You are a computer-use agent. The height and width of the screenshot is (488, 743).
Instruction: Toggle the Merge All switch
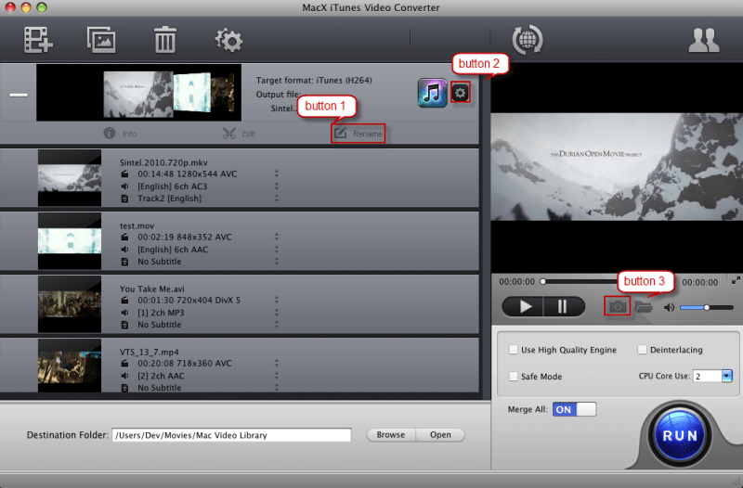point(574,409)
